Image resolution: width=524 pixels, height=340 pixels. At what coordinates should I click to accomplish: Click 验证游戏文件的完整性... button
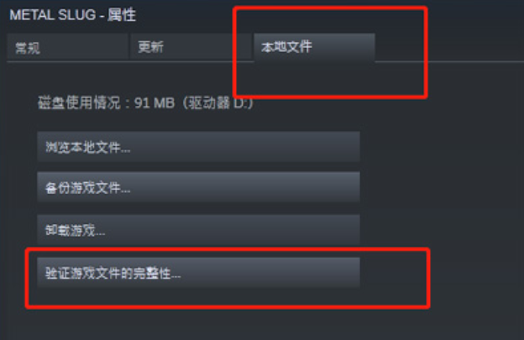(198, 273)
